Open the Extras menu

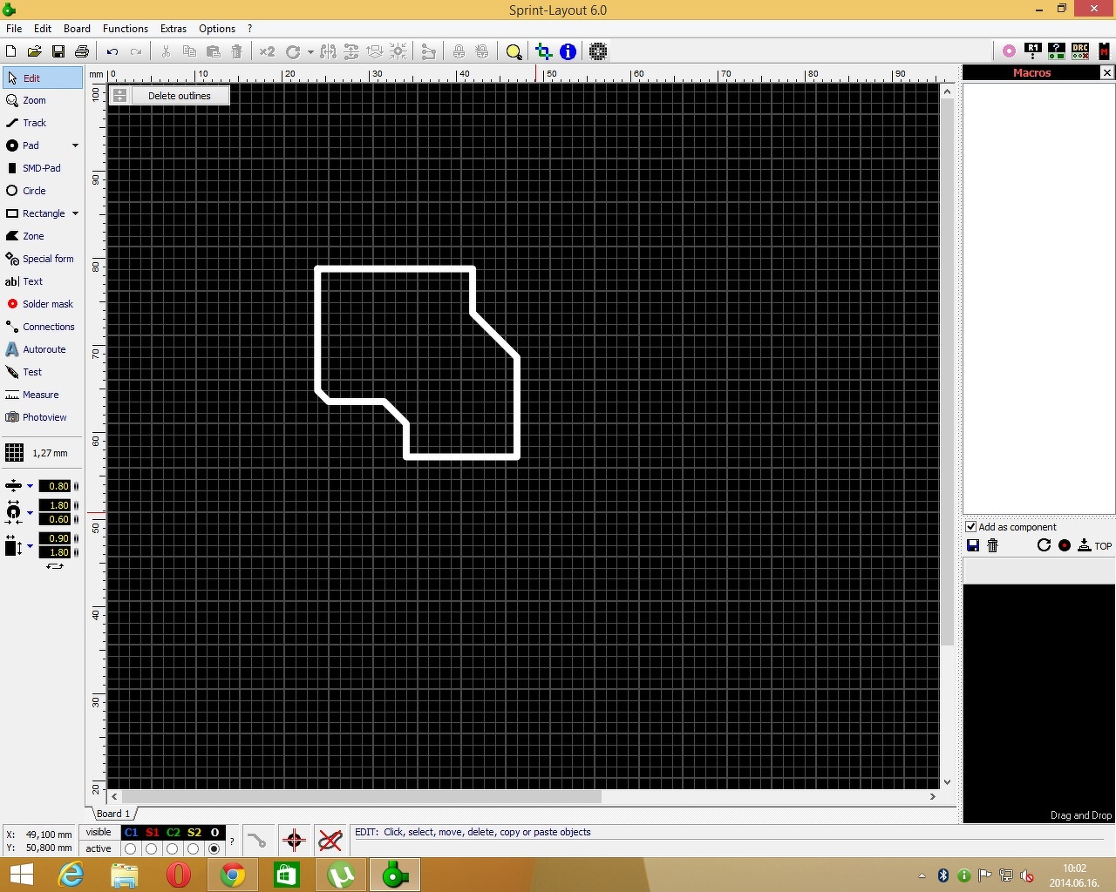[x=174, y=29]
